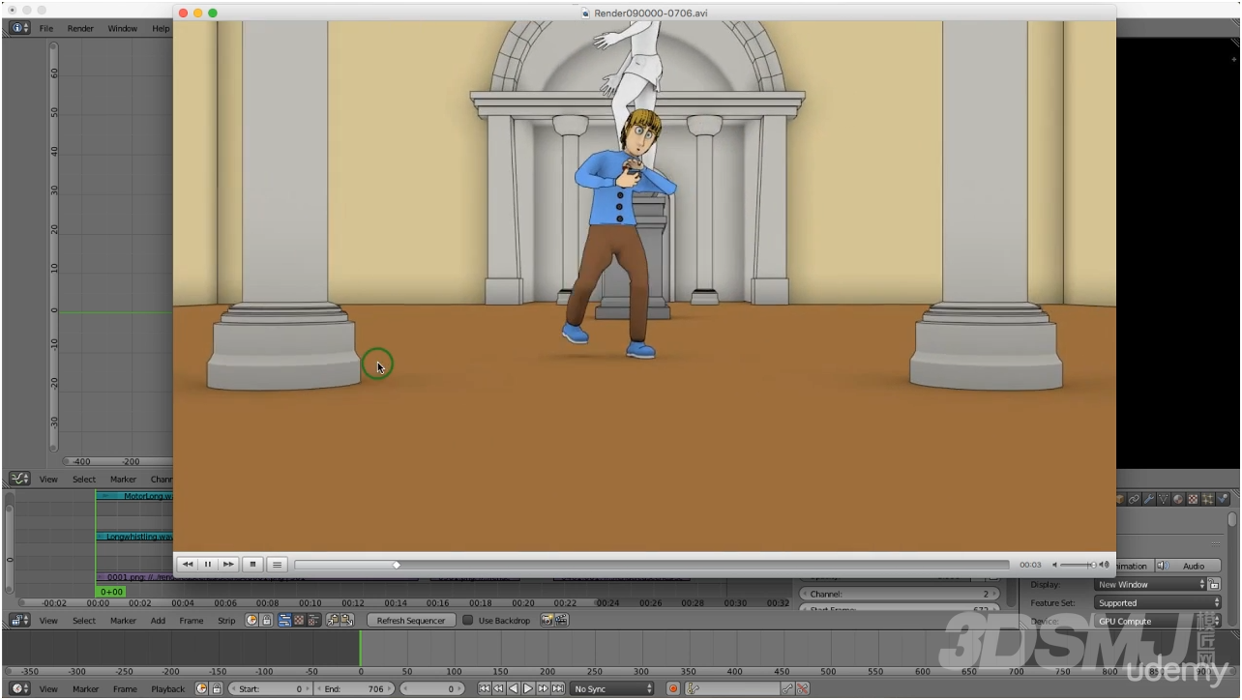Click the current frame field showing 0
This screenshot has width=1242, height=700.
click(432, 688)
